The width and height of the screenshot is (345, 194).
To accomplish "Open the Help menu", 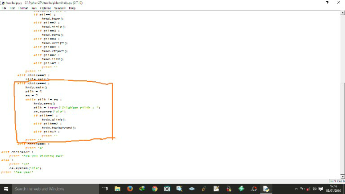I will tap(72, 8).
